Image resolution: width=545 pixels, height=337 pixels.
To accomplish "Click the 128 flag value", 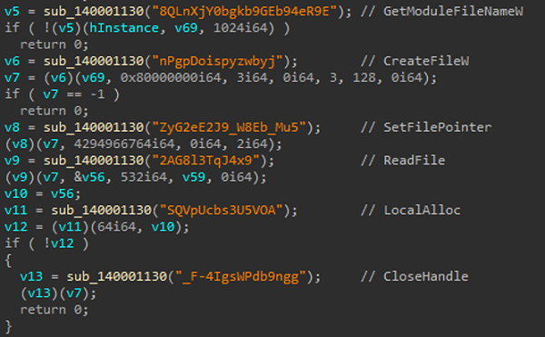I will [x=363, y=77].
